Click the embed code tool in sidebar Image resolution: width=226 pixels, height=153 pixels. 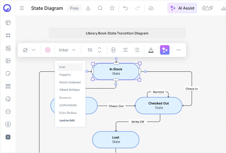coord(8,111)
